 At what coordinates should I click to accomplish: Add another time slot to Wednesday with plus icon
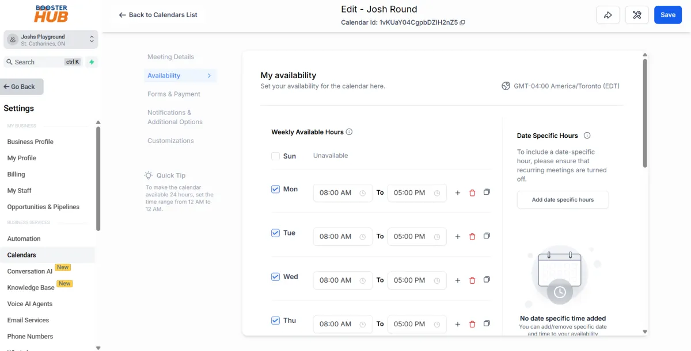click(x=458, y=280)
